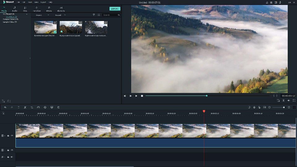This screenshot has height=167, width=297.
Task: Take a preview snapshot with the camera icon
Action: [x=284, y=101]
